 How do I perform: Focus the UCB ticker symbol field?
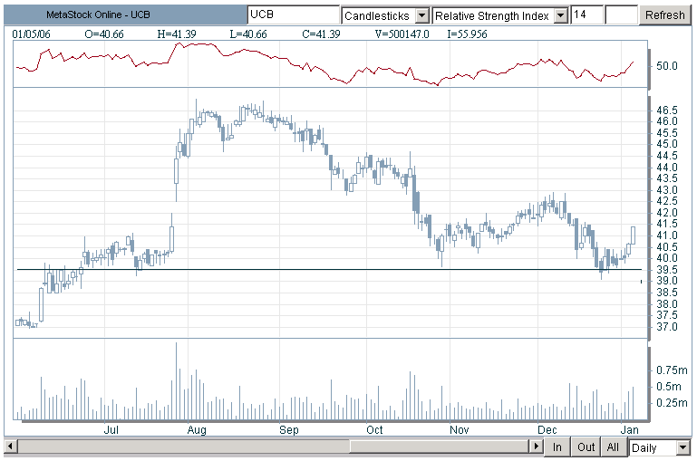[294, 14]
